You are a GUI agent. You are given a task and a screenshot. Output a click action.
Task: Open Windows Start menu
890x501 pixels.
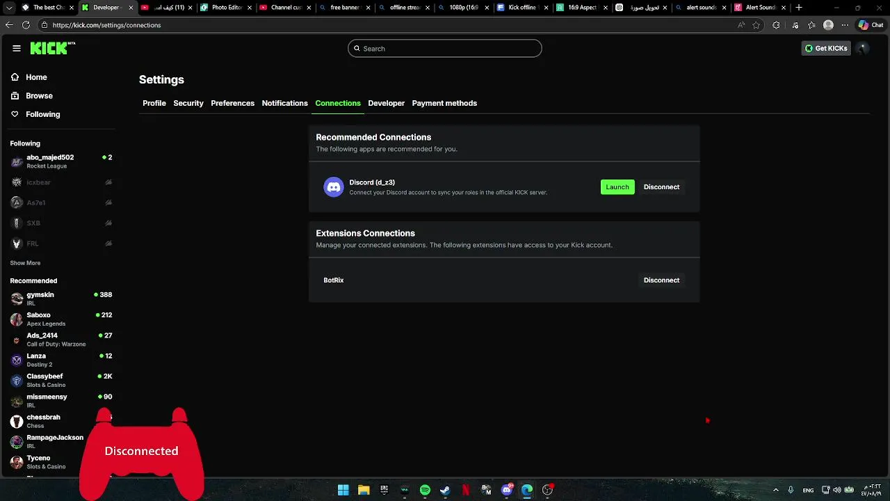point(343,490)
